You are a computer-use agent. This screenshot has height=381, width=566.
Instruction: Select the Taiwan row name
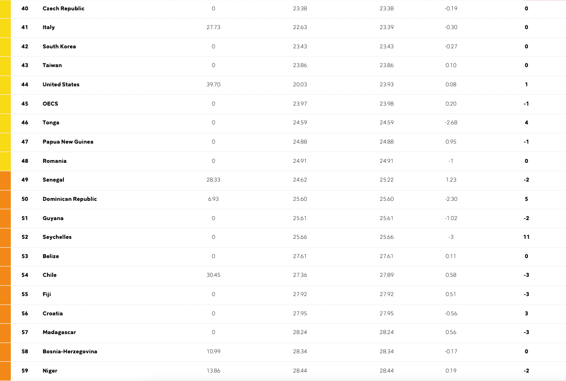(52, 65)
